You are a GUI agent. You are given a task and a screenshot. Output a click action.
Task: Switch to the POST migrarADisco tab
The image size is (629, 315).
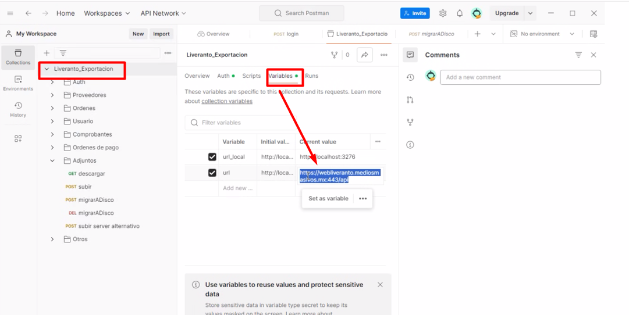pos(431,34)
